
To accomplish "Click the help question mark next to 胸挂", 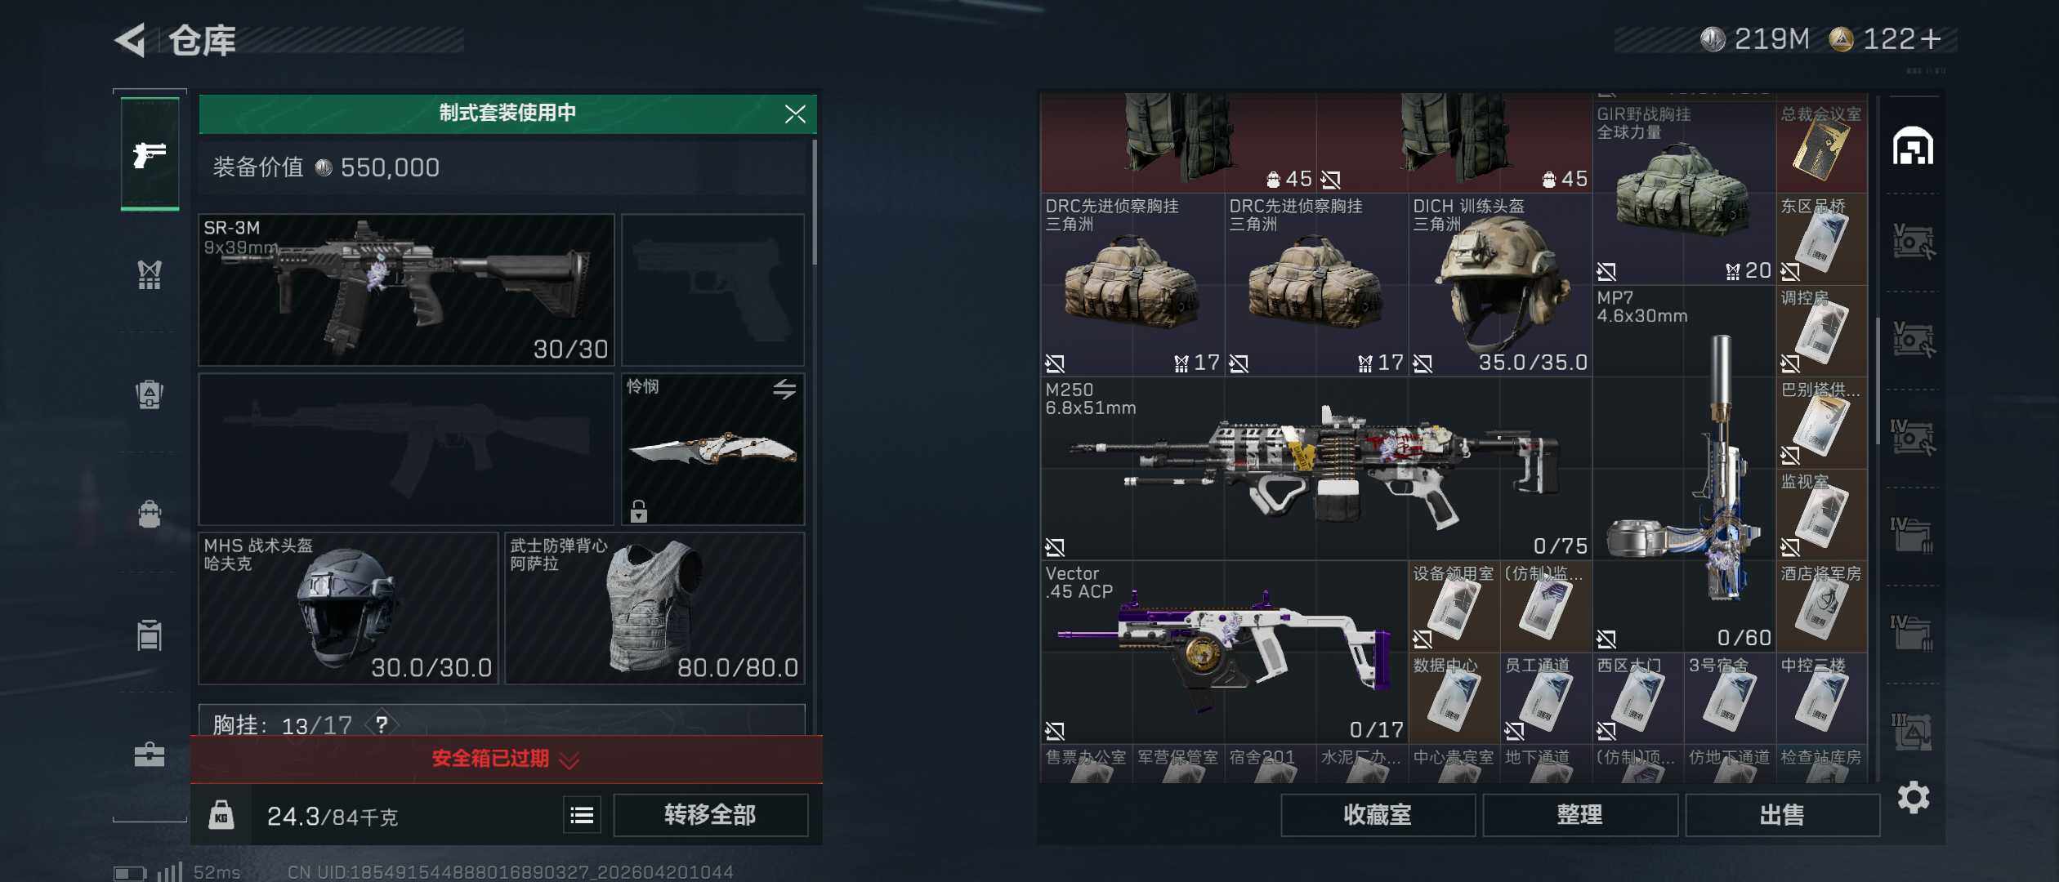I will click(382, 724).
